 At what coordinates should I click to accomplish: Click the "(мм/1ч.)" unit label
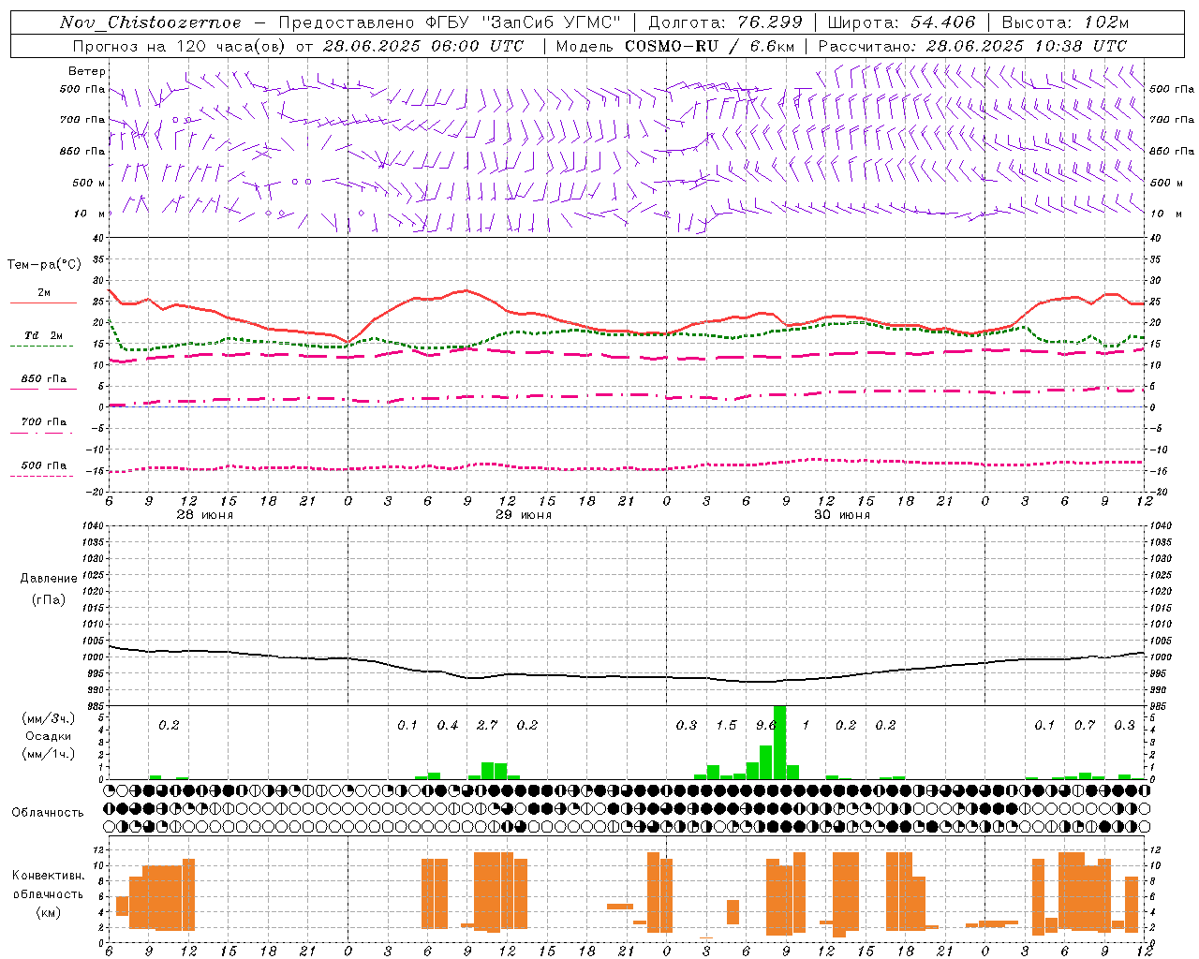click(49, 753)
